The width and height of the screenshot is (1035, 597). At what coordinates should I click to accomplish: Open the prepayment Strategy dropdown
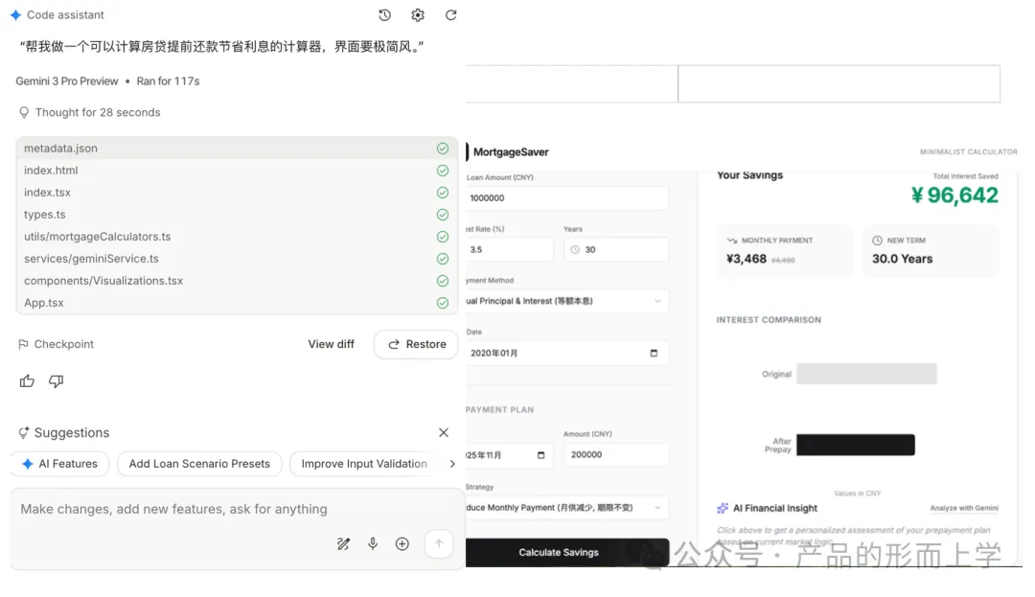pyautogui.click(x=566, y=508)
